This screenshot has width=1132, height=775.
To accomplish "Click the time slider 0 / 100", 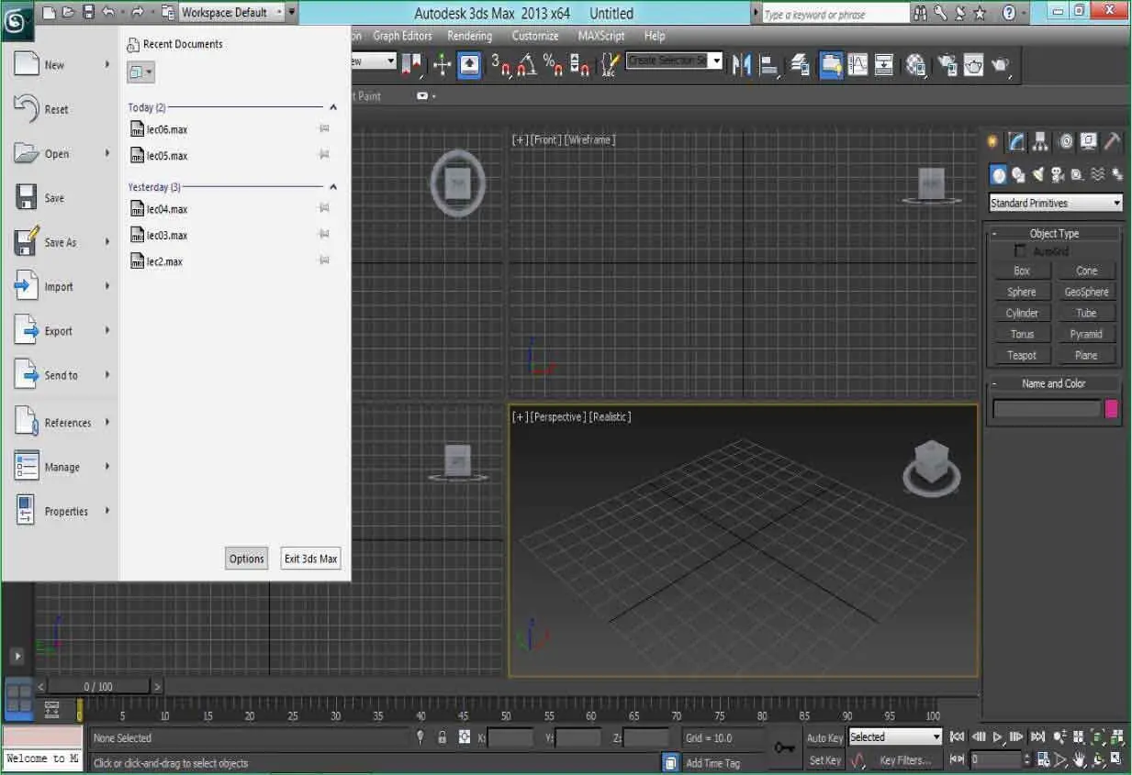I will [98, 686].
